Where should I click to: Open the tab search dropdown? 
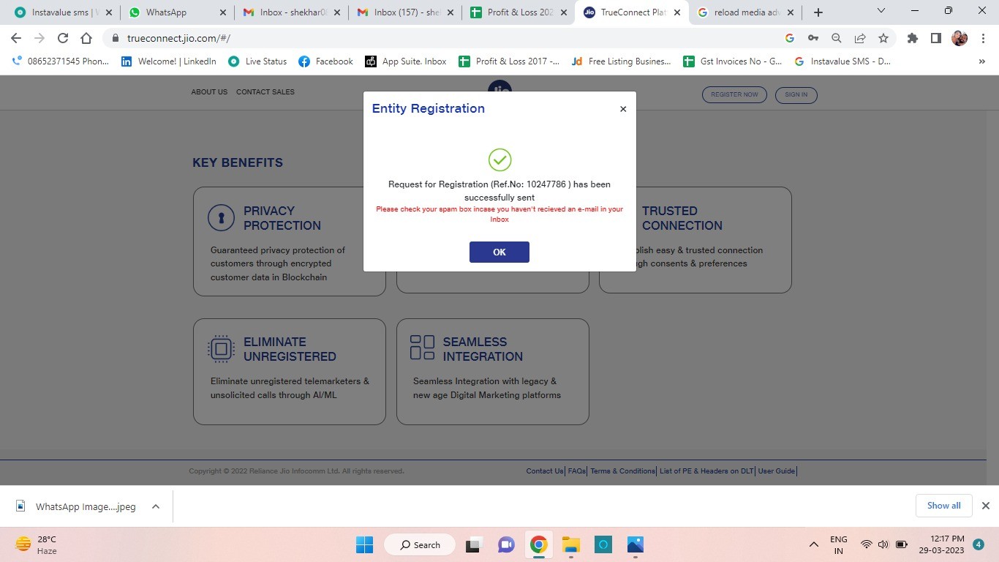pos(881,11)
